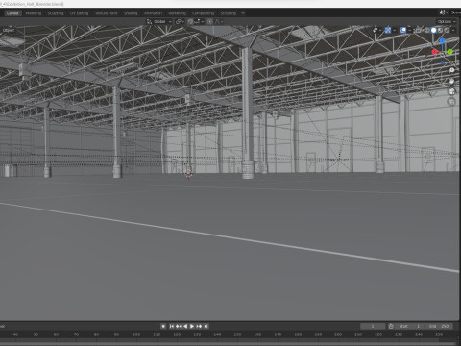
Task: Open the scene selector icon
Action: click(x=443, y=12)
